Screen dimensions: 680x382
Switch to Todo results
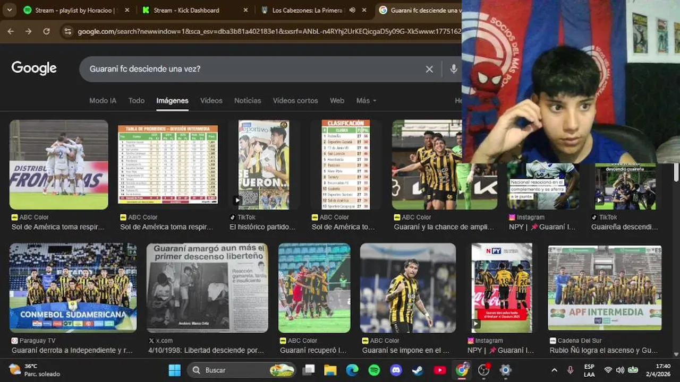tap(137, 100)
